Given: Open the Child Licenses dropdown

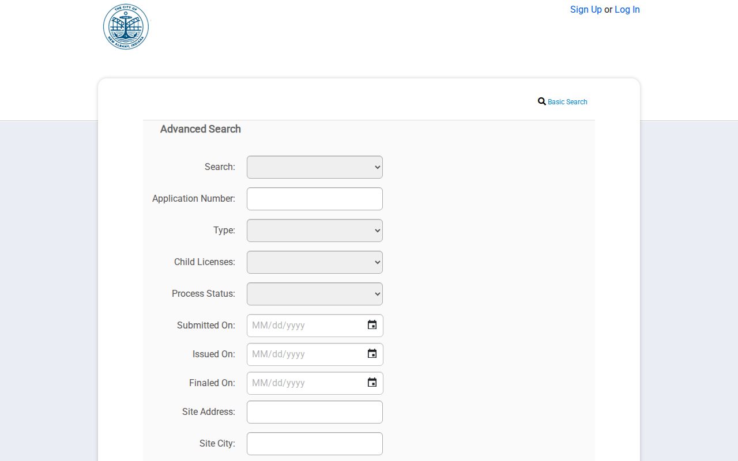Looking at the screenshot, I should click(315, 262).
